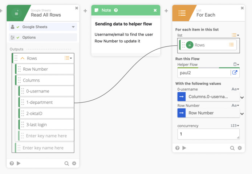
Task: Open Rows output list type dropdown
Action: (x=68, y=58)
